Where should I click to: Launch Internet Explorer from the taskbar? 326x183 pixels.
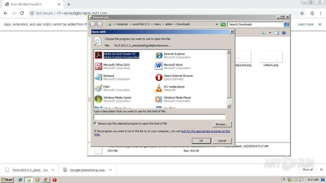pyautogui.click(x=20, y=180)
